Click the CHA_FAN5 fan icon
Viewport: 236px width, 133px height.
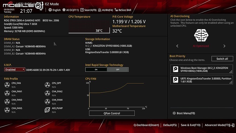click(x=7, y=110)
